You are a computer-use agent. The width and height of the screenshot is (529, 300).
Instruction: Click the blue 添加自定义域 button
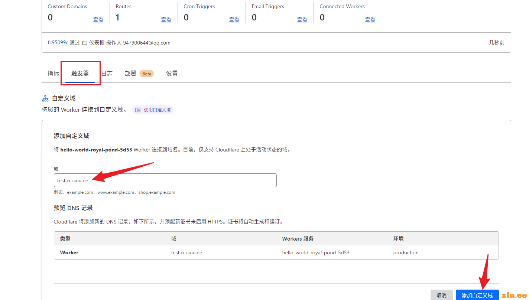click(x=477, y=295)
